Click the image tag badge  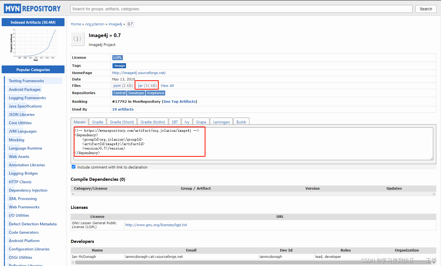tap(119, 66)
